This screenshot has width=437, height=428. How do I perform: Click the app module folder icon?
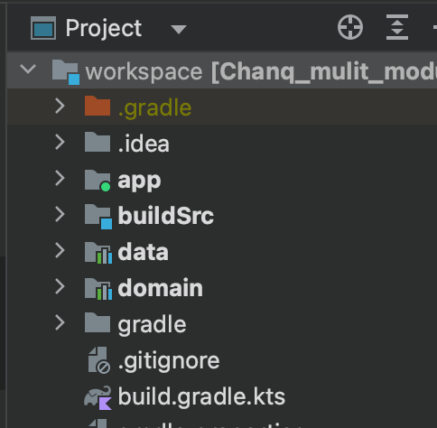(x=98, y=181)
